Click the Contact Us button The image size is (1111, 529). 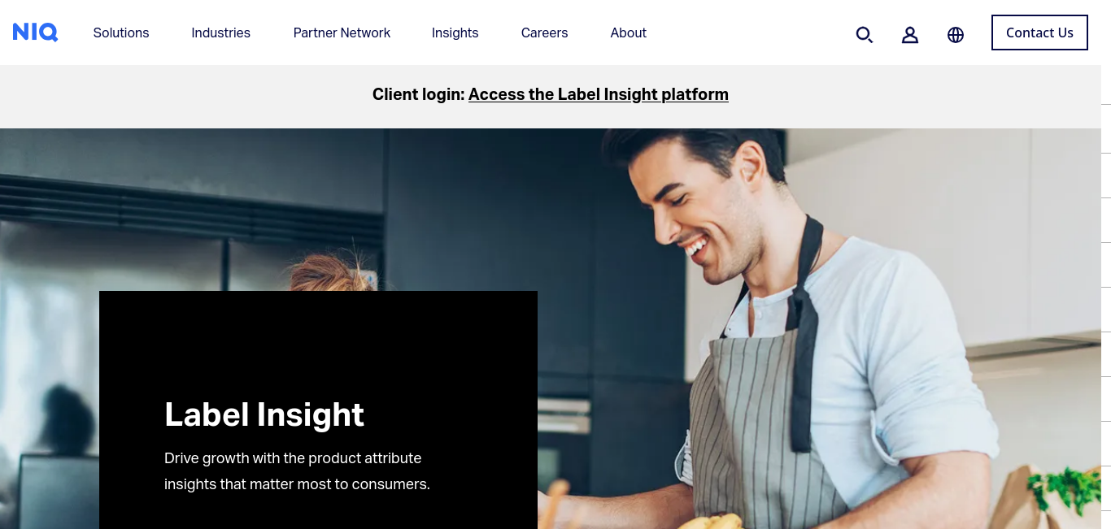pos(1039,33)
